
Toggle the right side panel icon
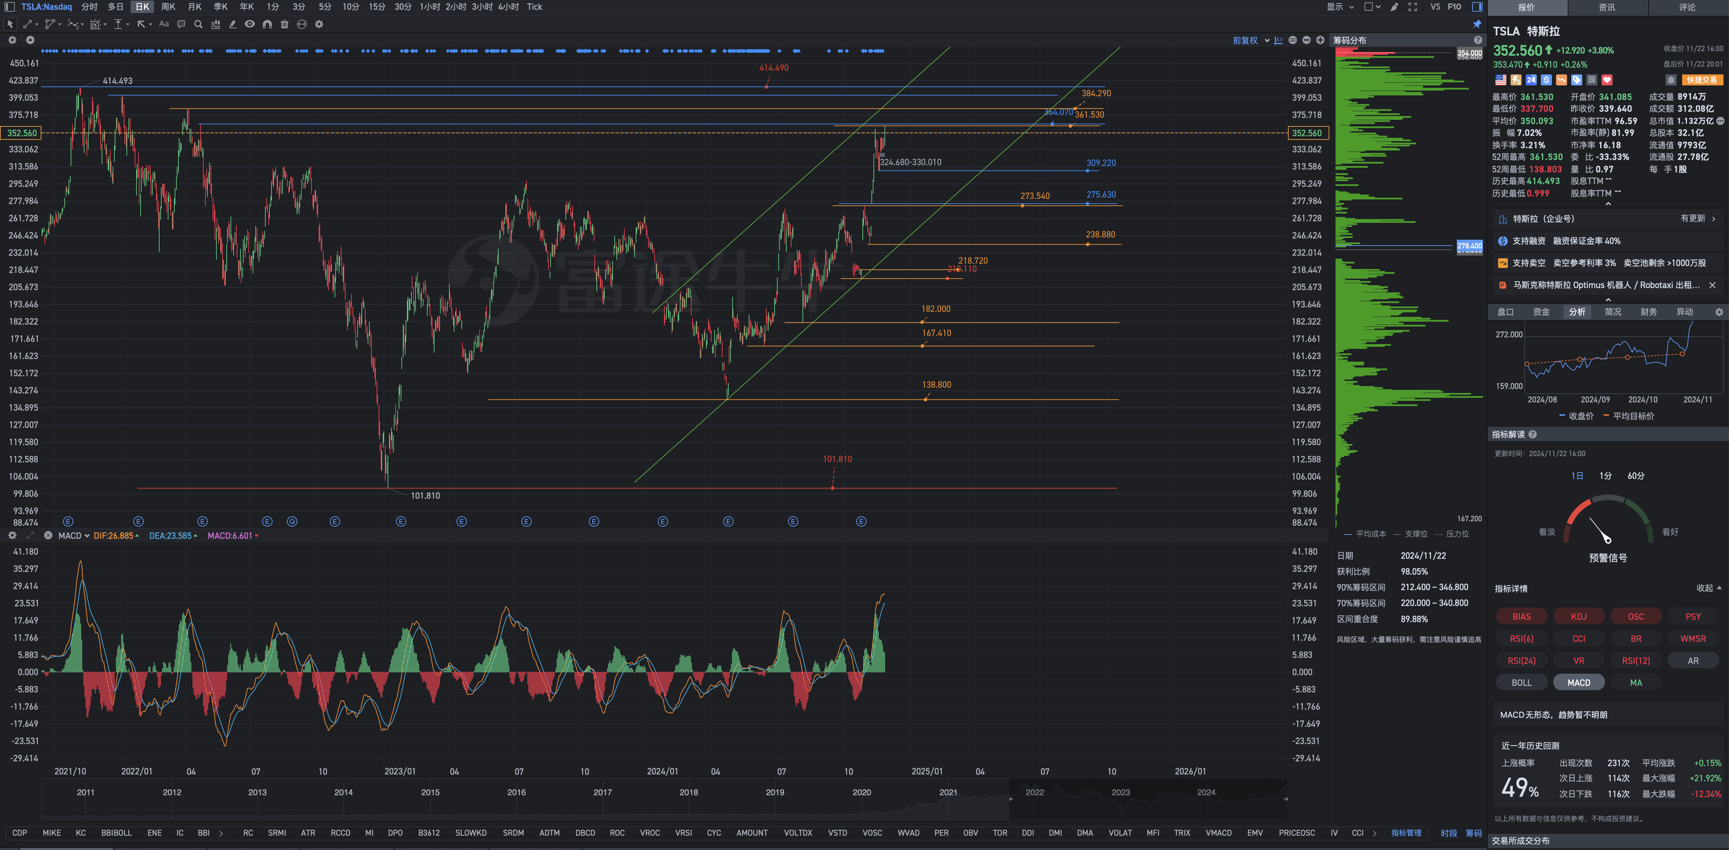coord(1477,7)
